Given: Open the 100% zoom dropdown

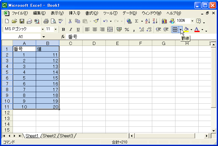Looking at the screenshot, I should [x=193, y=21].
